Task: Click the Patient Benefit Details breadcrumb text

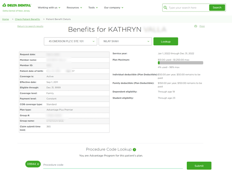Action: coord(58,19)
